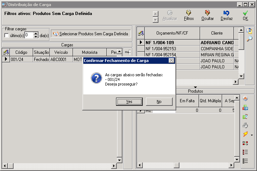Click the Veículo column header
The image size is (257, 171).
click(61, 52)
